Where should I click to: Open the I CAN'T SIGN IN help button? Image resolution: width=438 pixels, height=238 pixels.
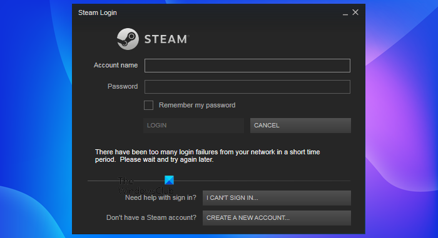277,198
